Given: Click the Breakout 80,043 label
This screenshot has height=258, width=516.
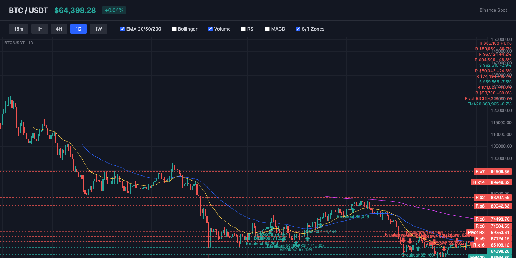Looking at the screenshot, I should pos(353,217).
